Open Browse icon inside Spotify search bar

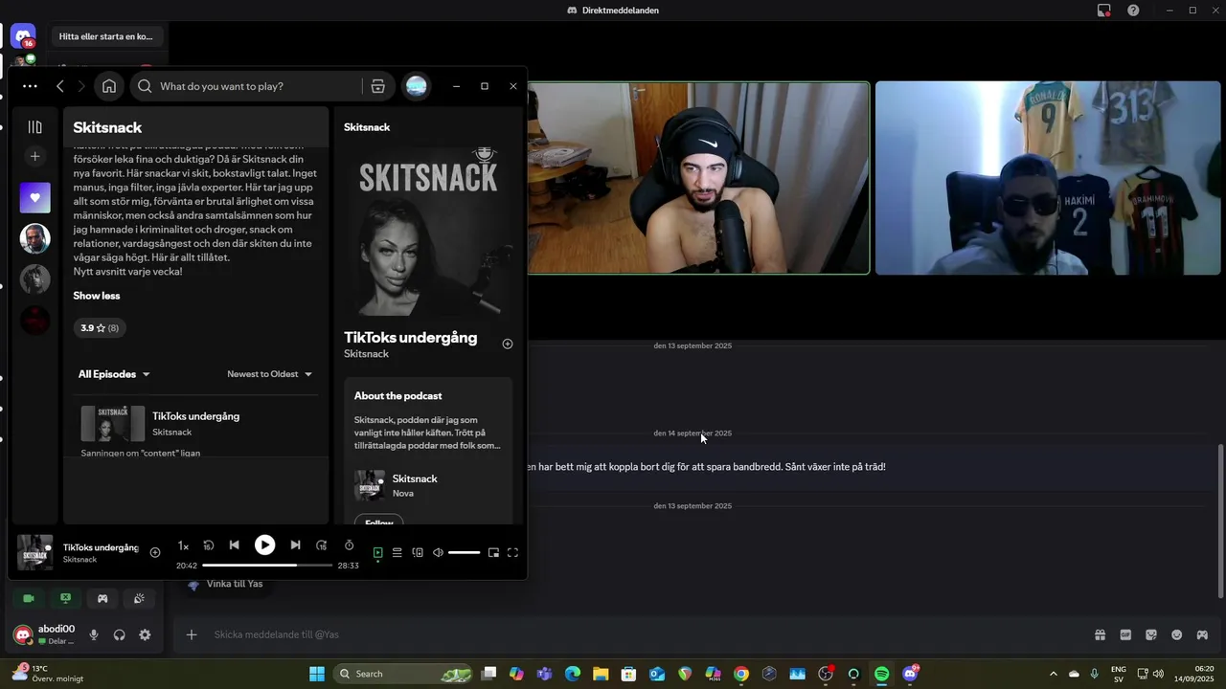pos(377,86)
